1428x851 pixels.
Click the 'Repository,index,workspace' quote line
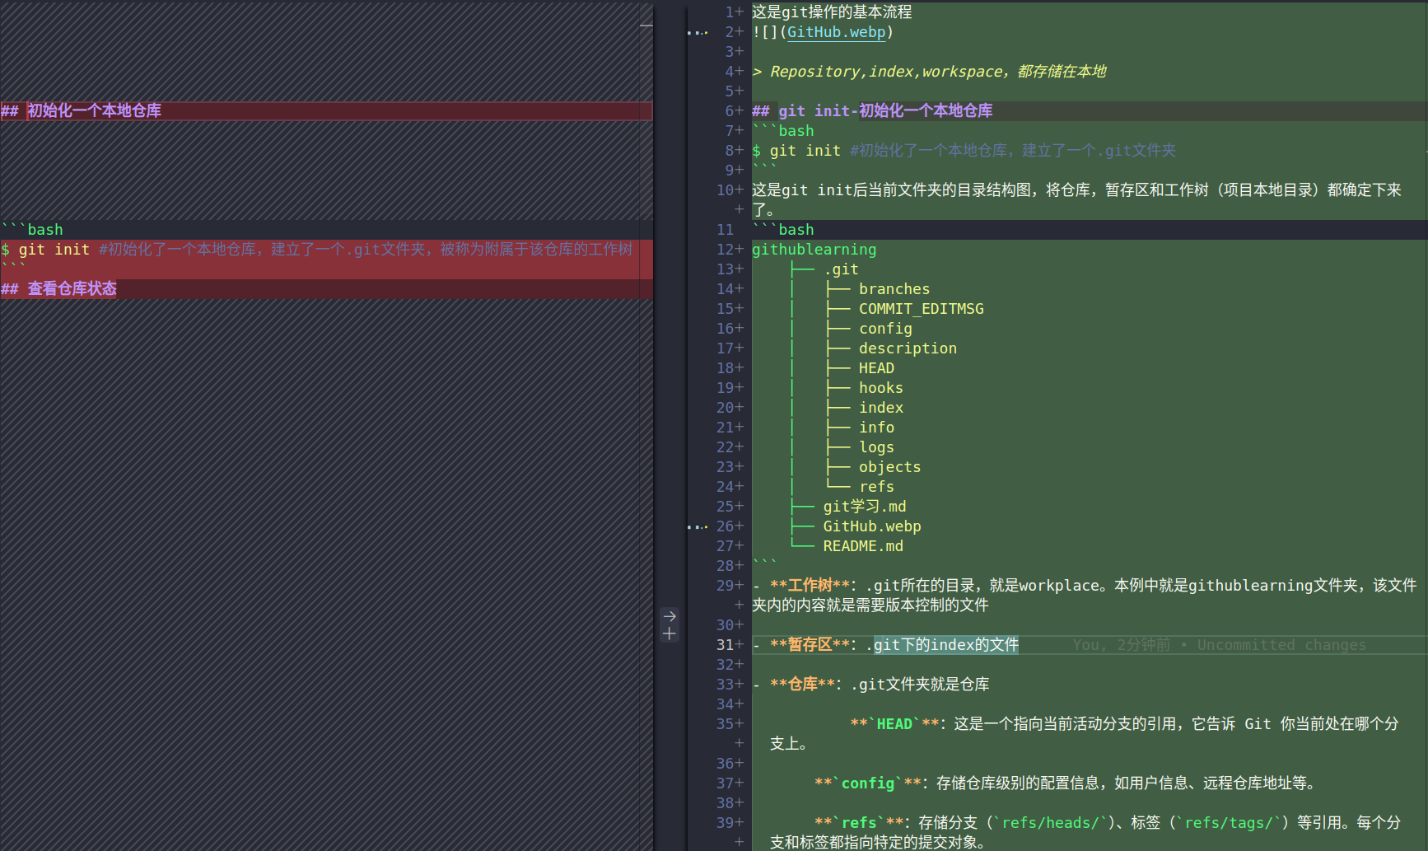click(929, 72)
